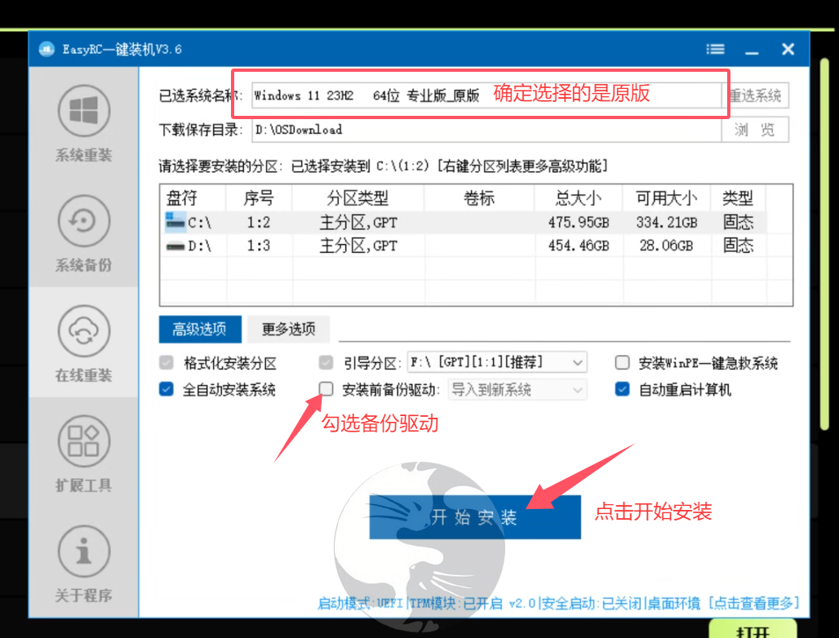839x638 pixels.
Task: Switch to the 更多选项 tab
Action: click(288, 329)
